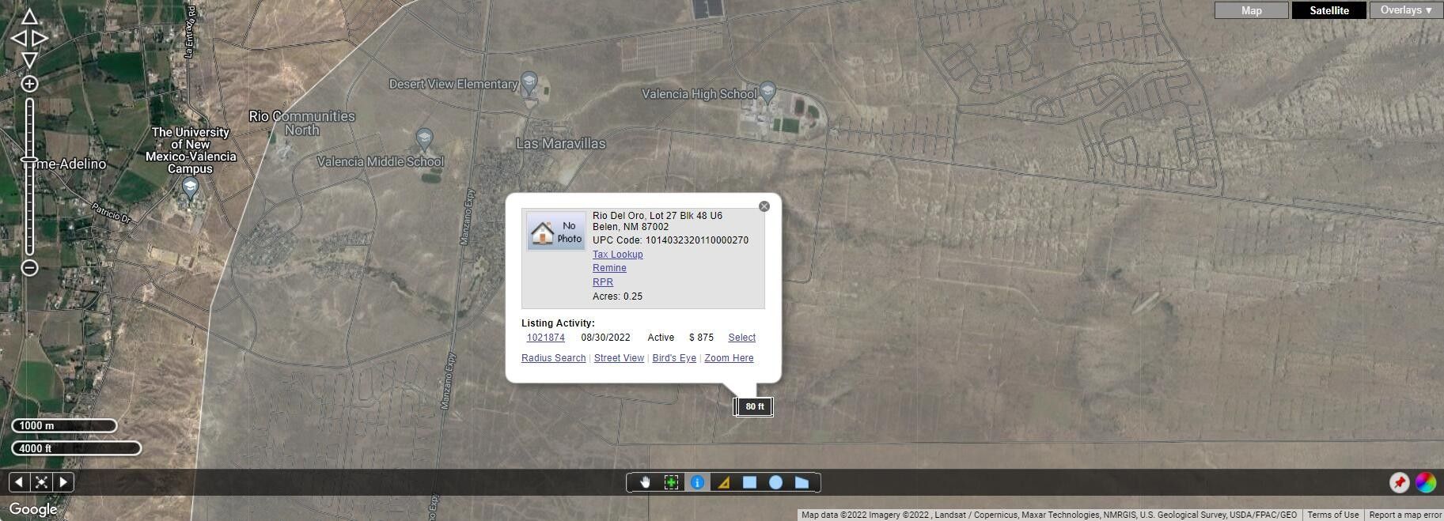
Task: Click Valencia High School marker
Action: pos(767,94)
